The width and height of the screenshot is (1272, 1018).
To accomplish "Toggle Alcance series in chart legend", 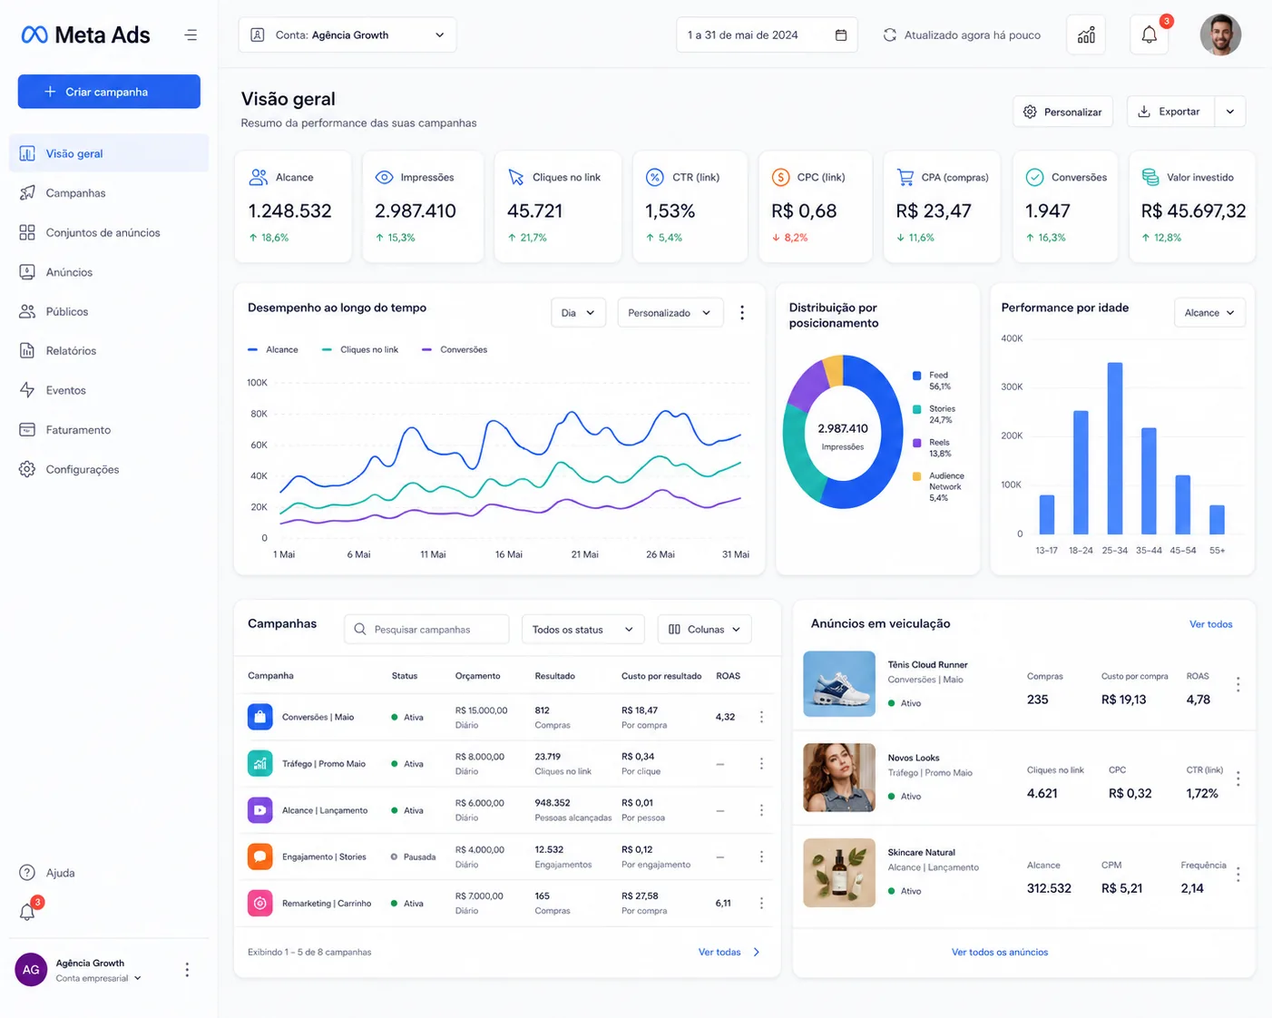I will (273, 349).
